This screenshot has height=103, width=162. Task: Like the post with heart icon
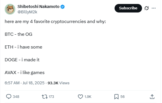(x=80, y=97)
